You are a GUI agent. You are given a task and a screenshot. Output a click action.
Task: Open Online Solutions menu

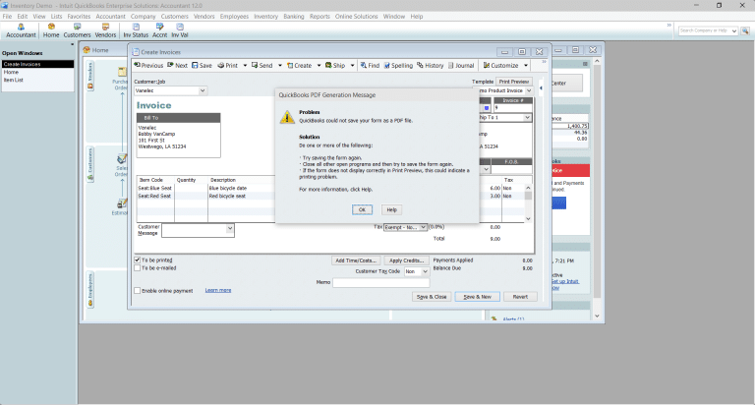[x=356, y=17]
